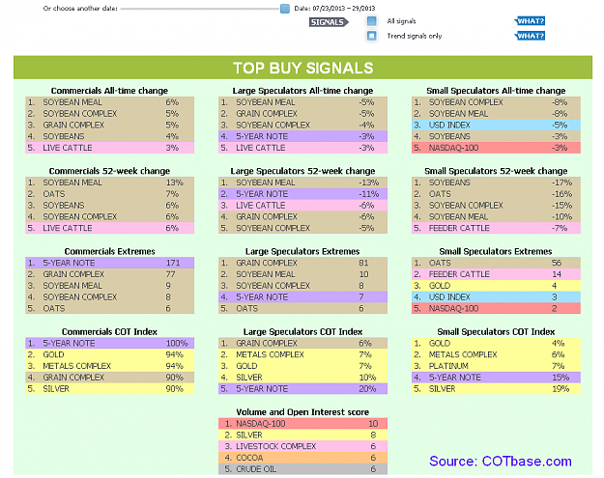The width and height of the screenshot is (604, 478).
Task: Click GOLD in Small Speculators Extremes
Action: (496, 286)
